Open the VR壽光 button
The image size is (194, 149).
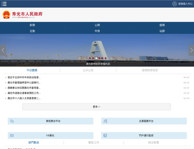point(50,136)
